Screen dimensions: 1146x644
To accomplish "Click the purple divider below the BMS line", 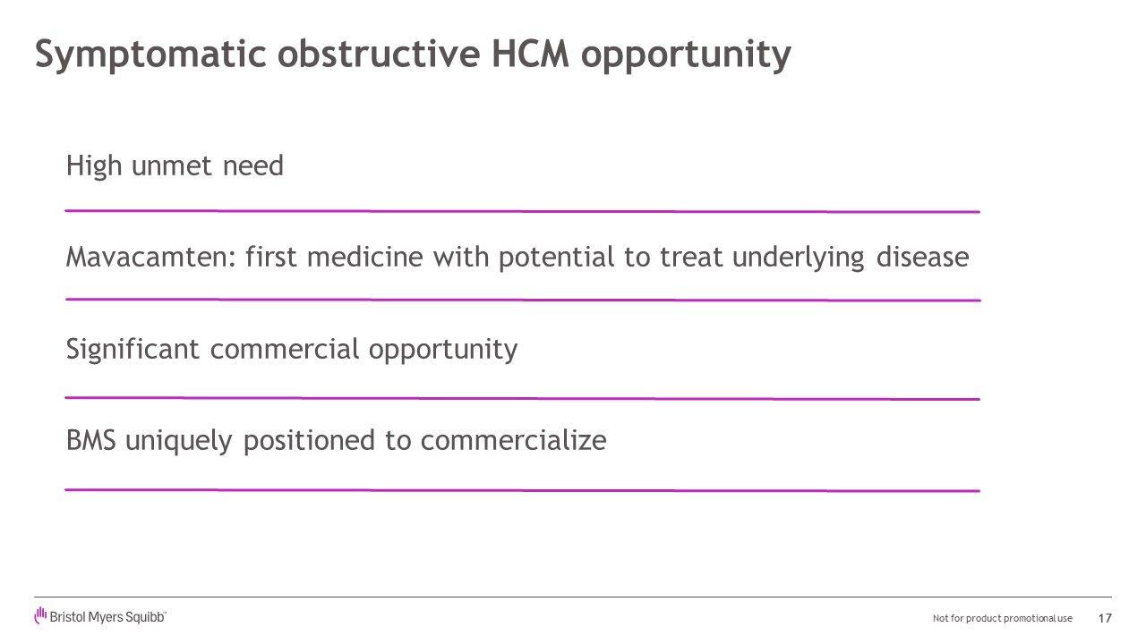I will coord(522,490).
